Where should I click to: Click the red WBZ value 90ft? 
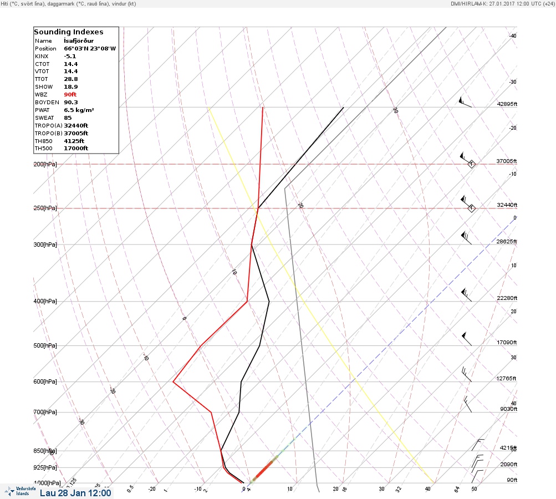click(x=70, y=94)
